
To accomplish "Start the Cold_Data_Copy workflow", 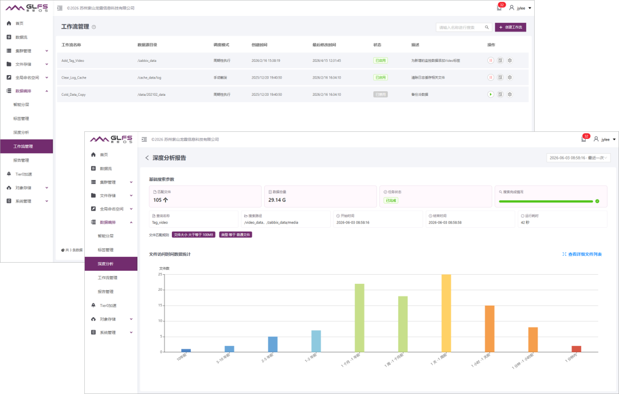I will 490,95.
